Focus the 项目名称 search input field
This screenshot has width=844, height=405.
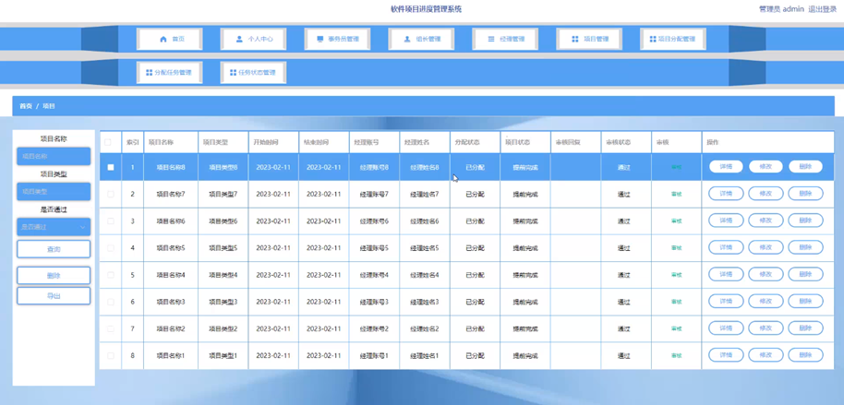pyautogui.click(x=54, y=157)
